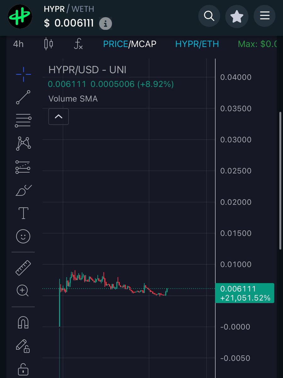Select the forecast prediction tool

23,167
